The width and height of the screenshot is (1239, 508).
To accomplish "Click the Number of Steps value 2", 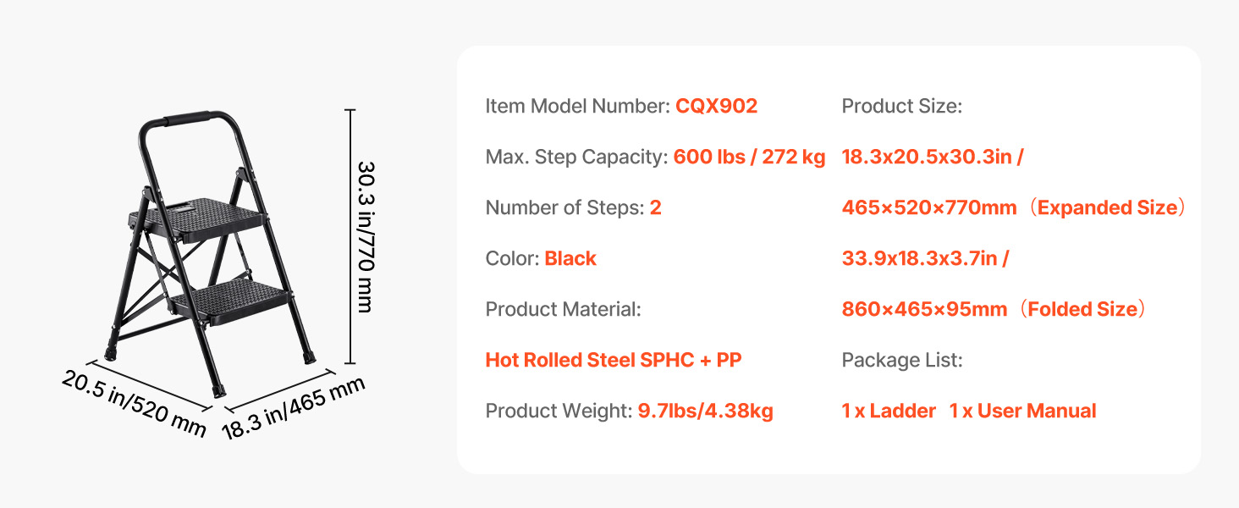I will [655, 208].
